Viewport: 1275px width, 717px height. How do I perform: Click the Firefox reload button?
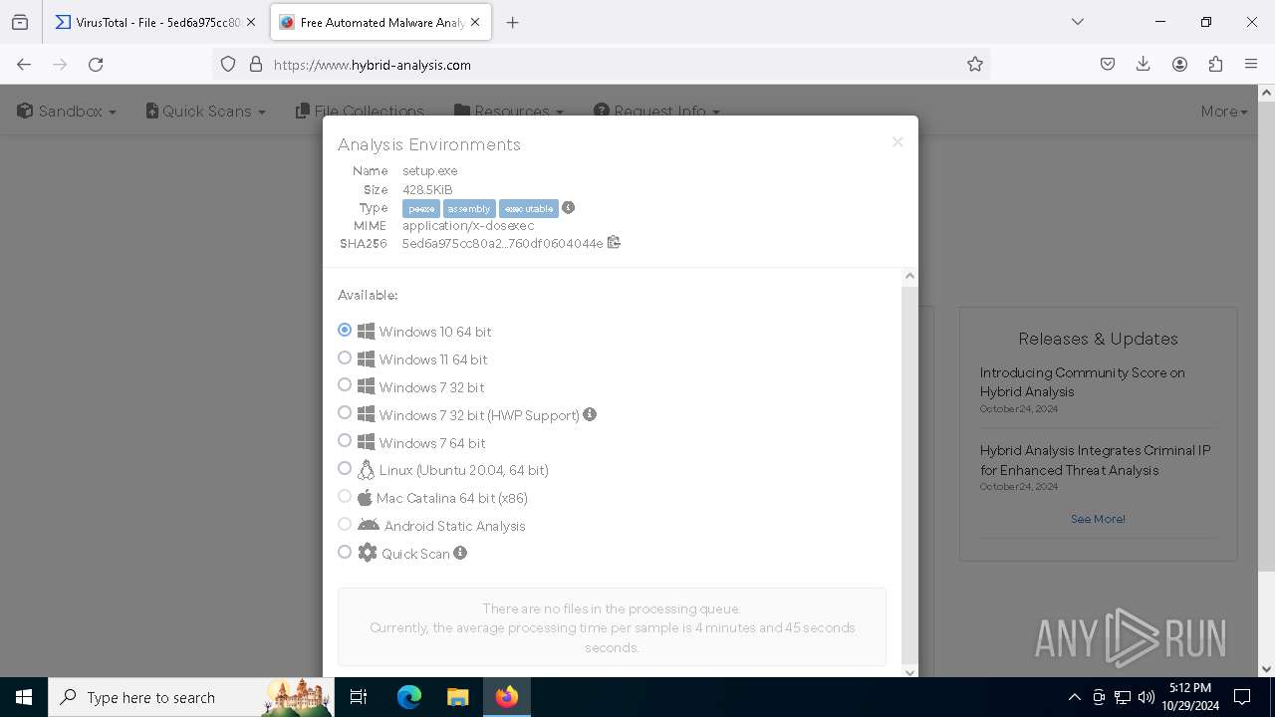pyautogui.click(x=96, y=64)
